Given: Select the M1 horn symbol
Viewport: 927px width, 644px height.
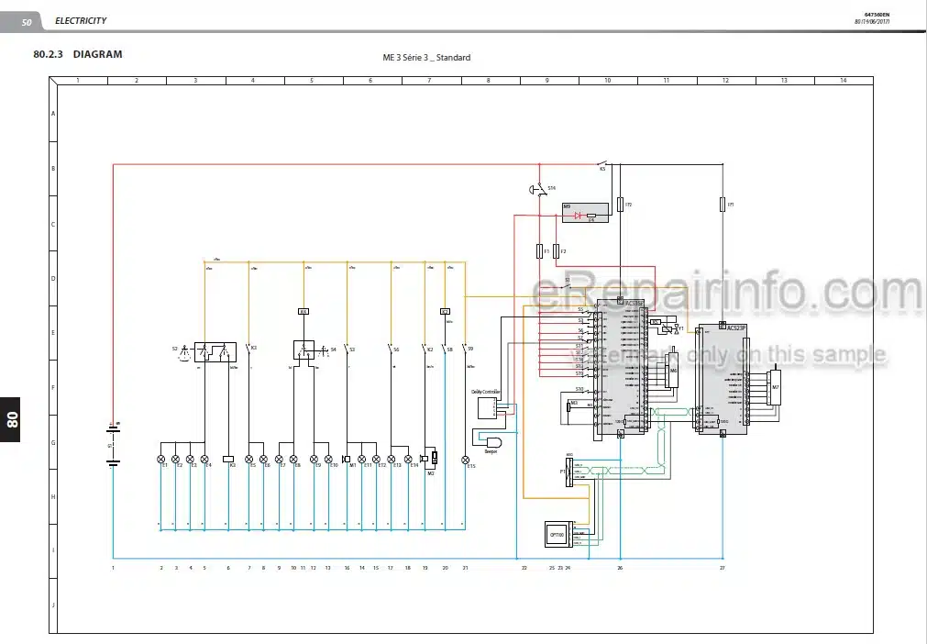Looking at the screenshot, I should click(x=347, y=459).
